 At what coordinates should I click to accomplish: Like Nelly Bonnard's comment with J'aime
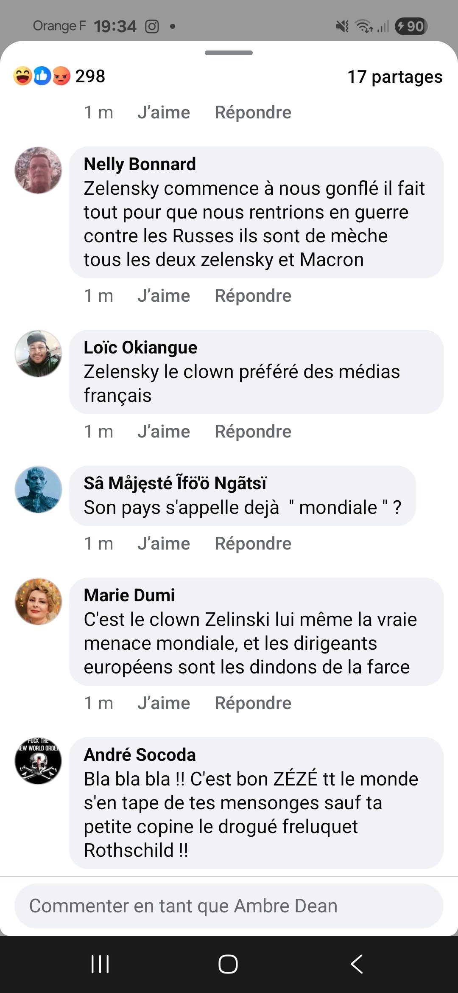pyautogui.click(x=164, y=296)
